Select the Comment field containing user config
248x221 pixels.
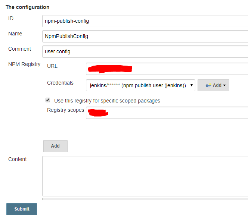[145, 52]
